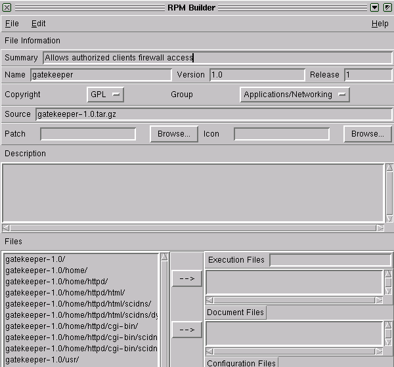The image size is (394, 367).
Task: Focus the Name input field
Action: click(x=100, y=75)
